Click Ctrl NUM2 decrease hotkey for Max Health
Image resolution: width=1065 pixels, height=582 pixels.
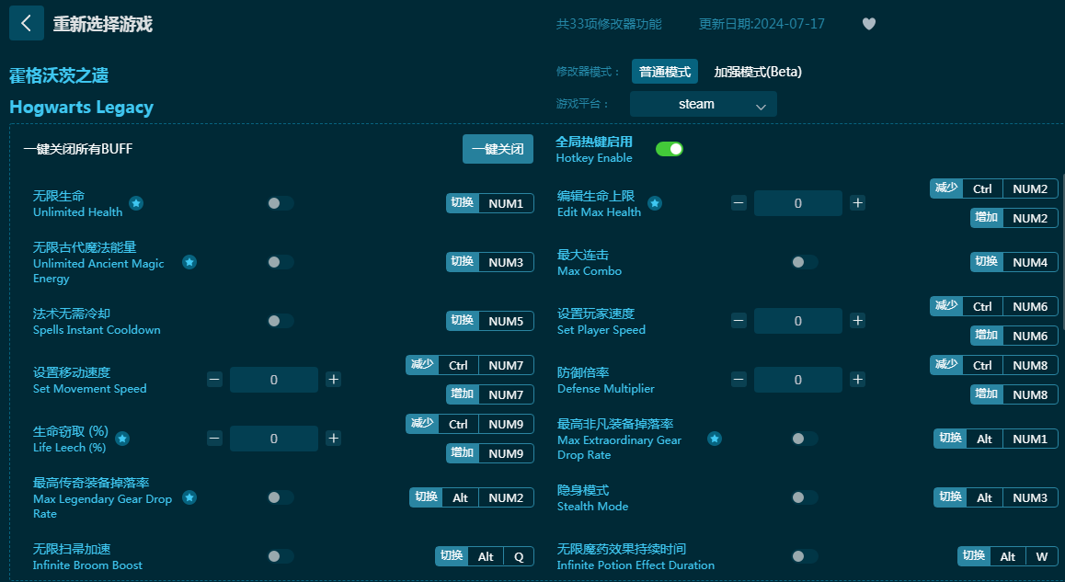[x=994, y=188]
